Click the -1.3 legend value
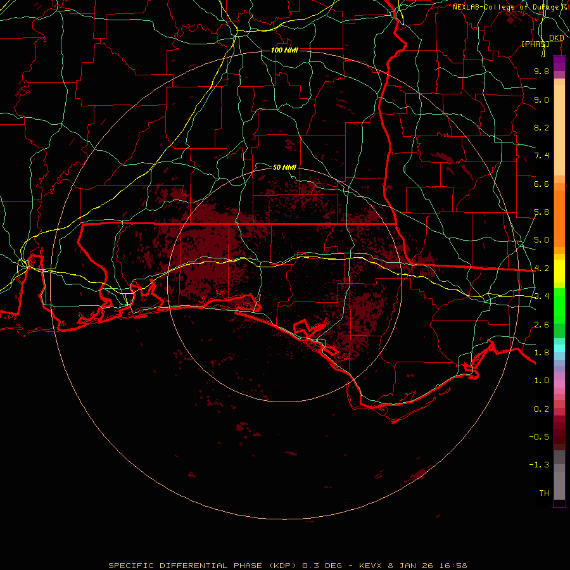 (539, 465)
